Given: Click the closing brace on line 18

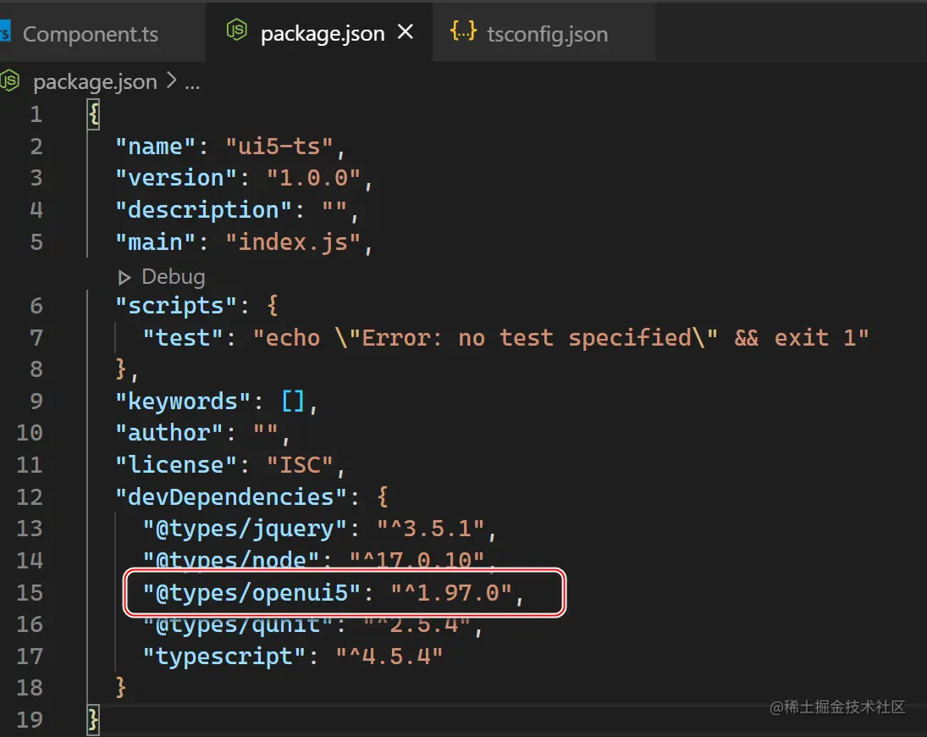Looking at the screenshot, I should (120, 688).
